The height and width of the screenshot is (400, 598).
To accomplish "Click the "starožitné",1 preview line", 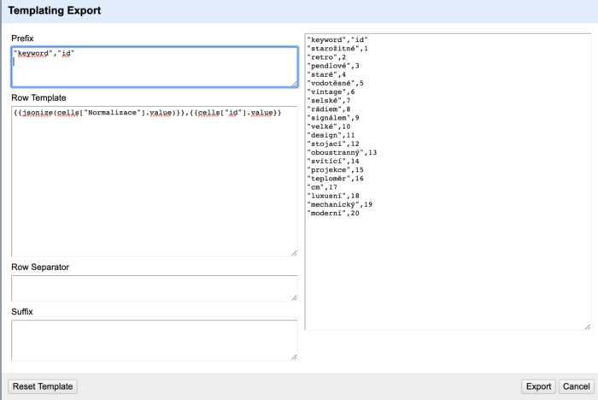I will coord(337,49).
